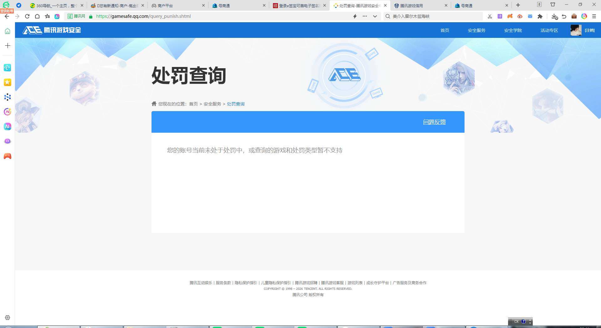Click 安全服务 in the breadcrumb
Viewport: 601px width, 328px height.
(213, 104)
